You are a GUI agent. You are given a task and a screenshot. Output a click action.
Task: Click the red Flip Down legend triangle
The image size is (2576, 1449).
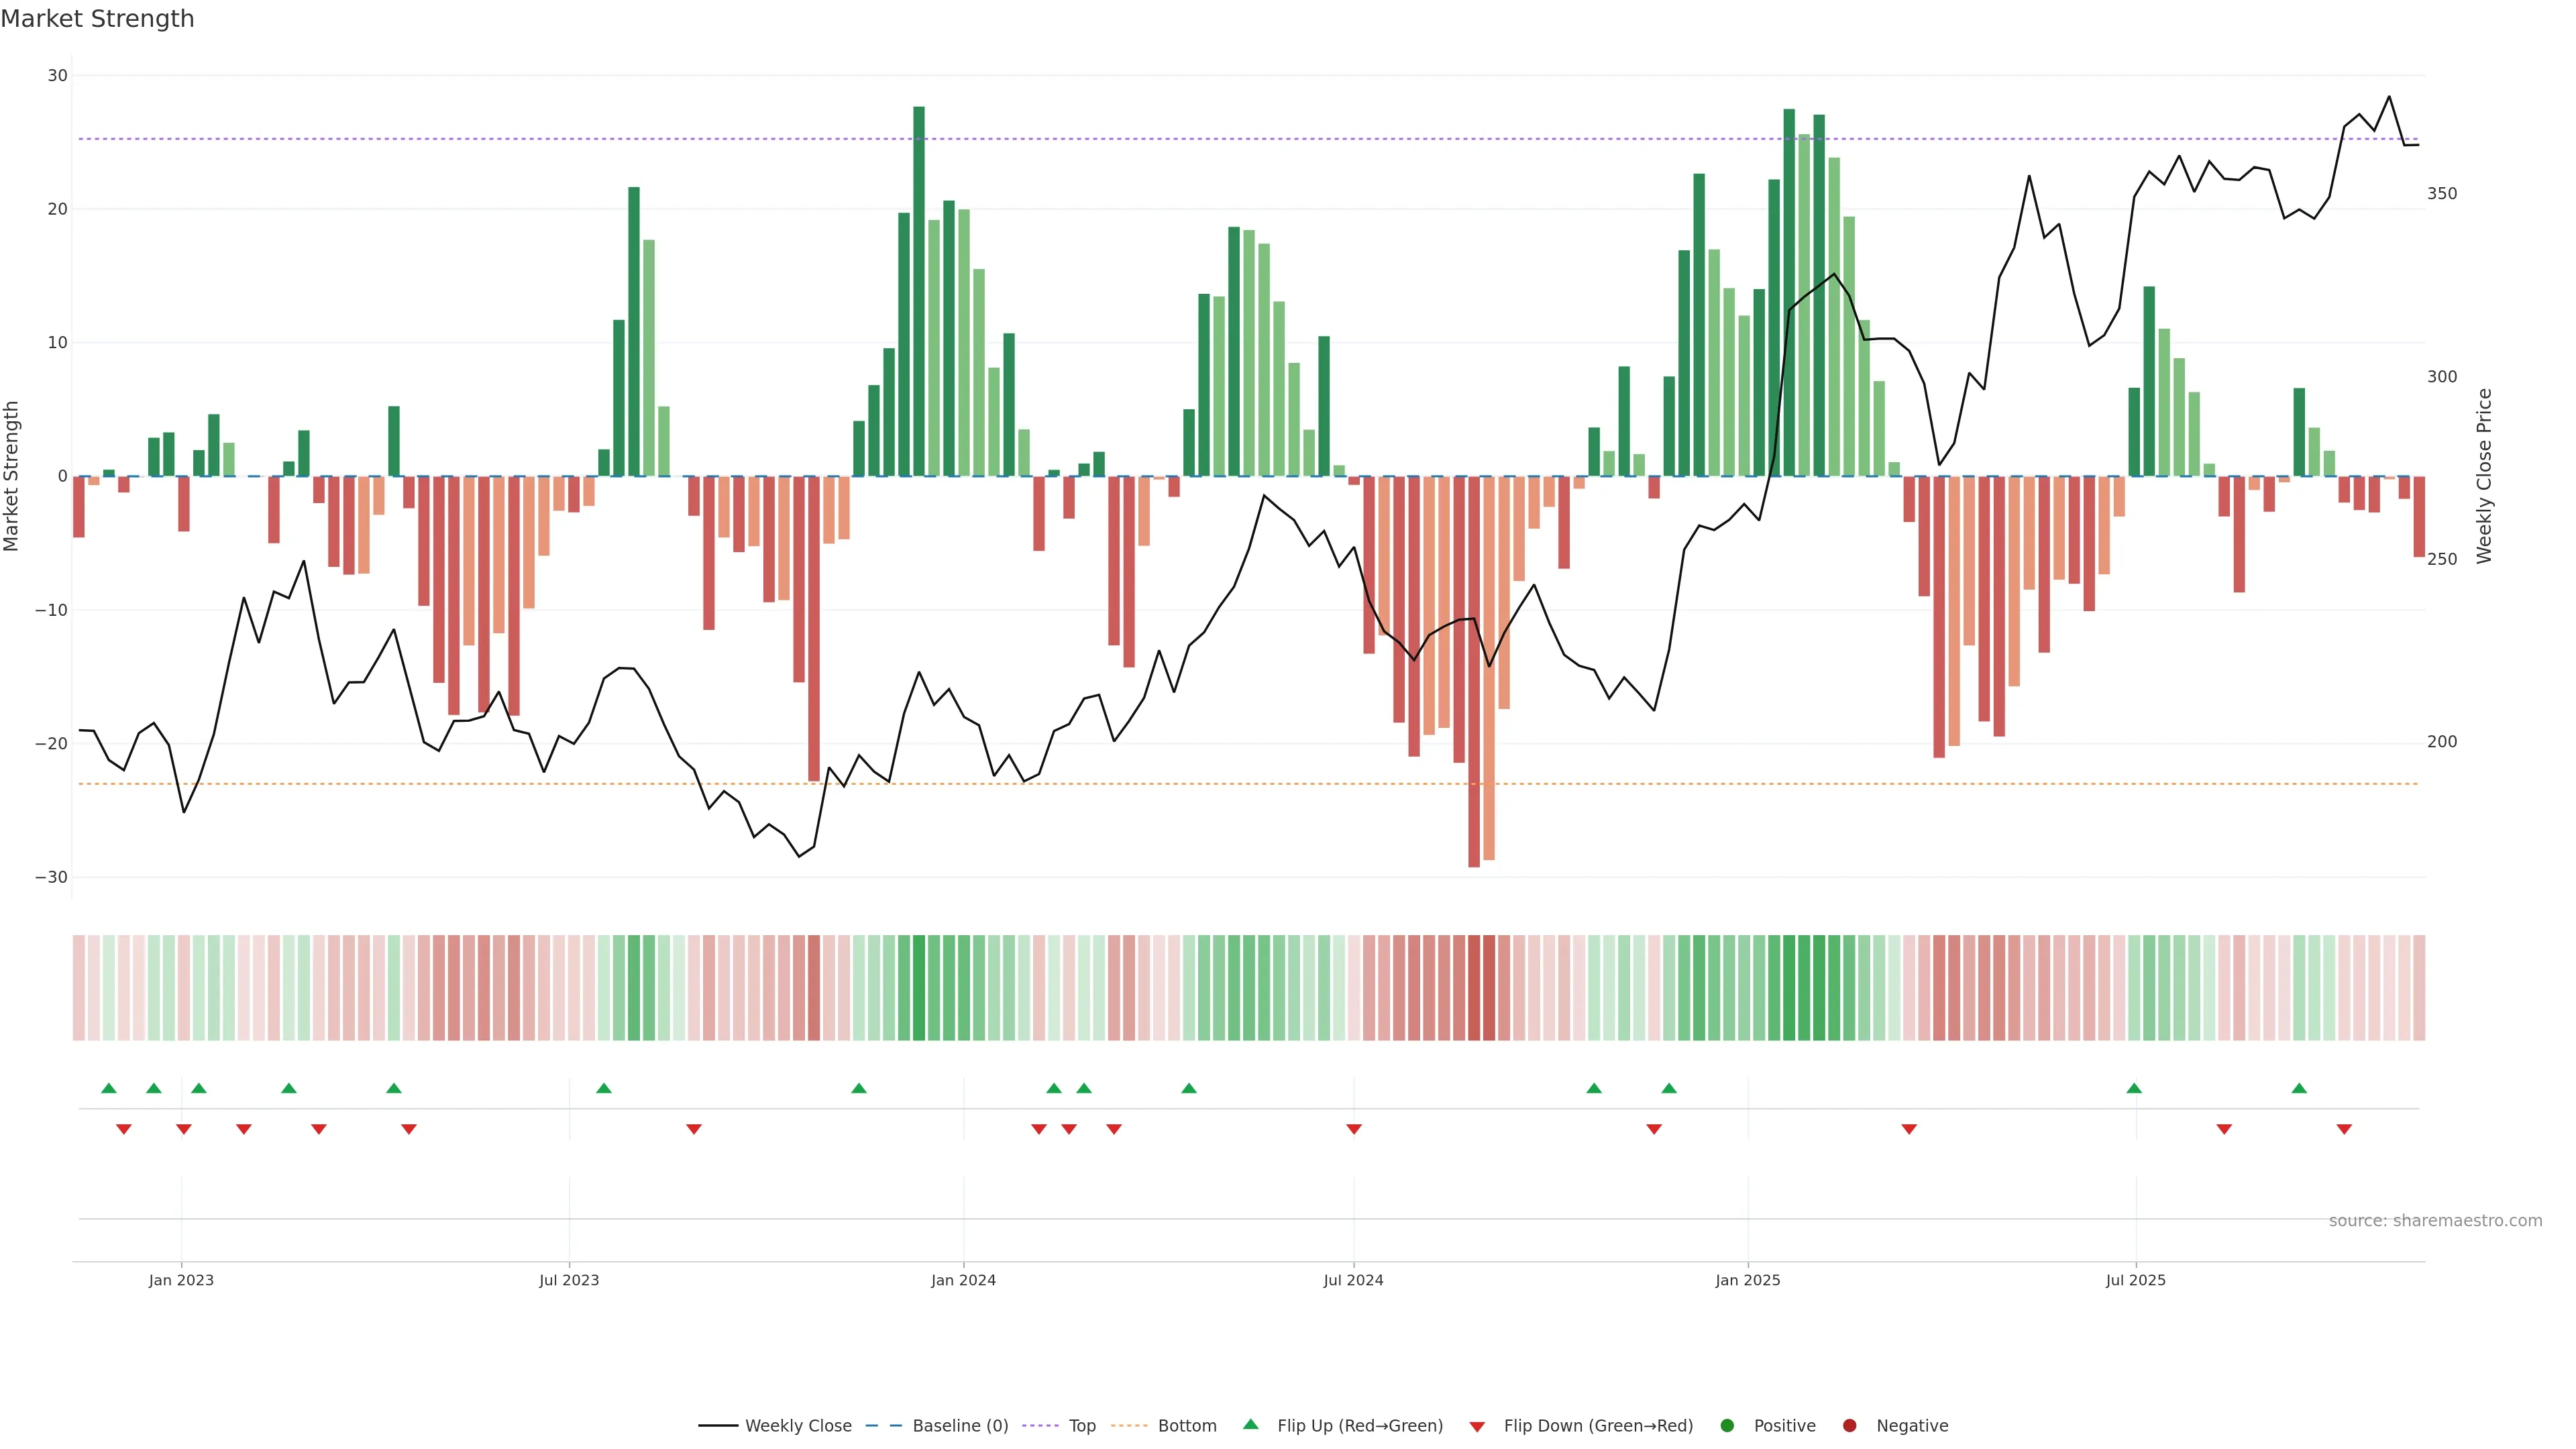[x=1477, y=1426]
